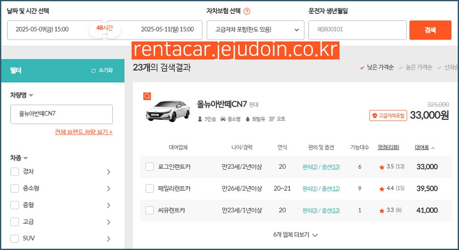459x250 pixels.
Task: Open 전체 브랜드 차량 보기 link
Action: (84, 132)
